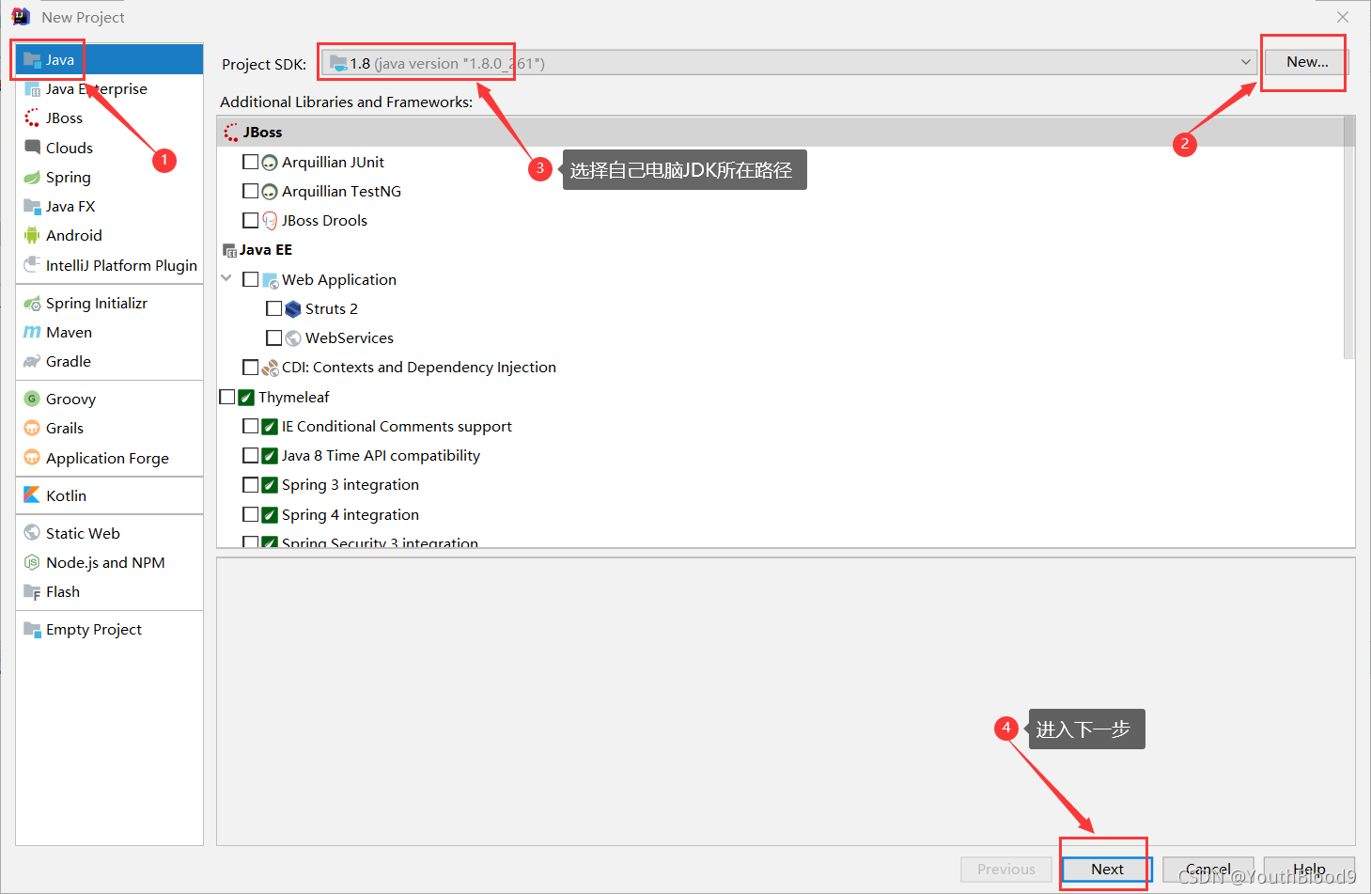
Task: Click the CDI framework icon
Action: pos(270,368)
